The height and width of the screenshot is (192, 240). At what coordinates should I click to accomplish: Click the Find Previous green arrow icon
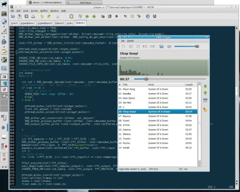coord(94,16)
